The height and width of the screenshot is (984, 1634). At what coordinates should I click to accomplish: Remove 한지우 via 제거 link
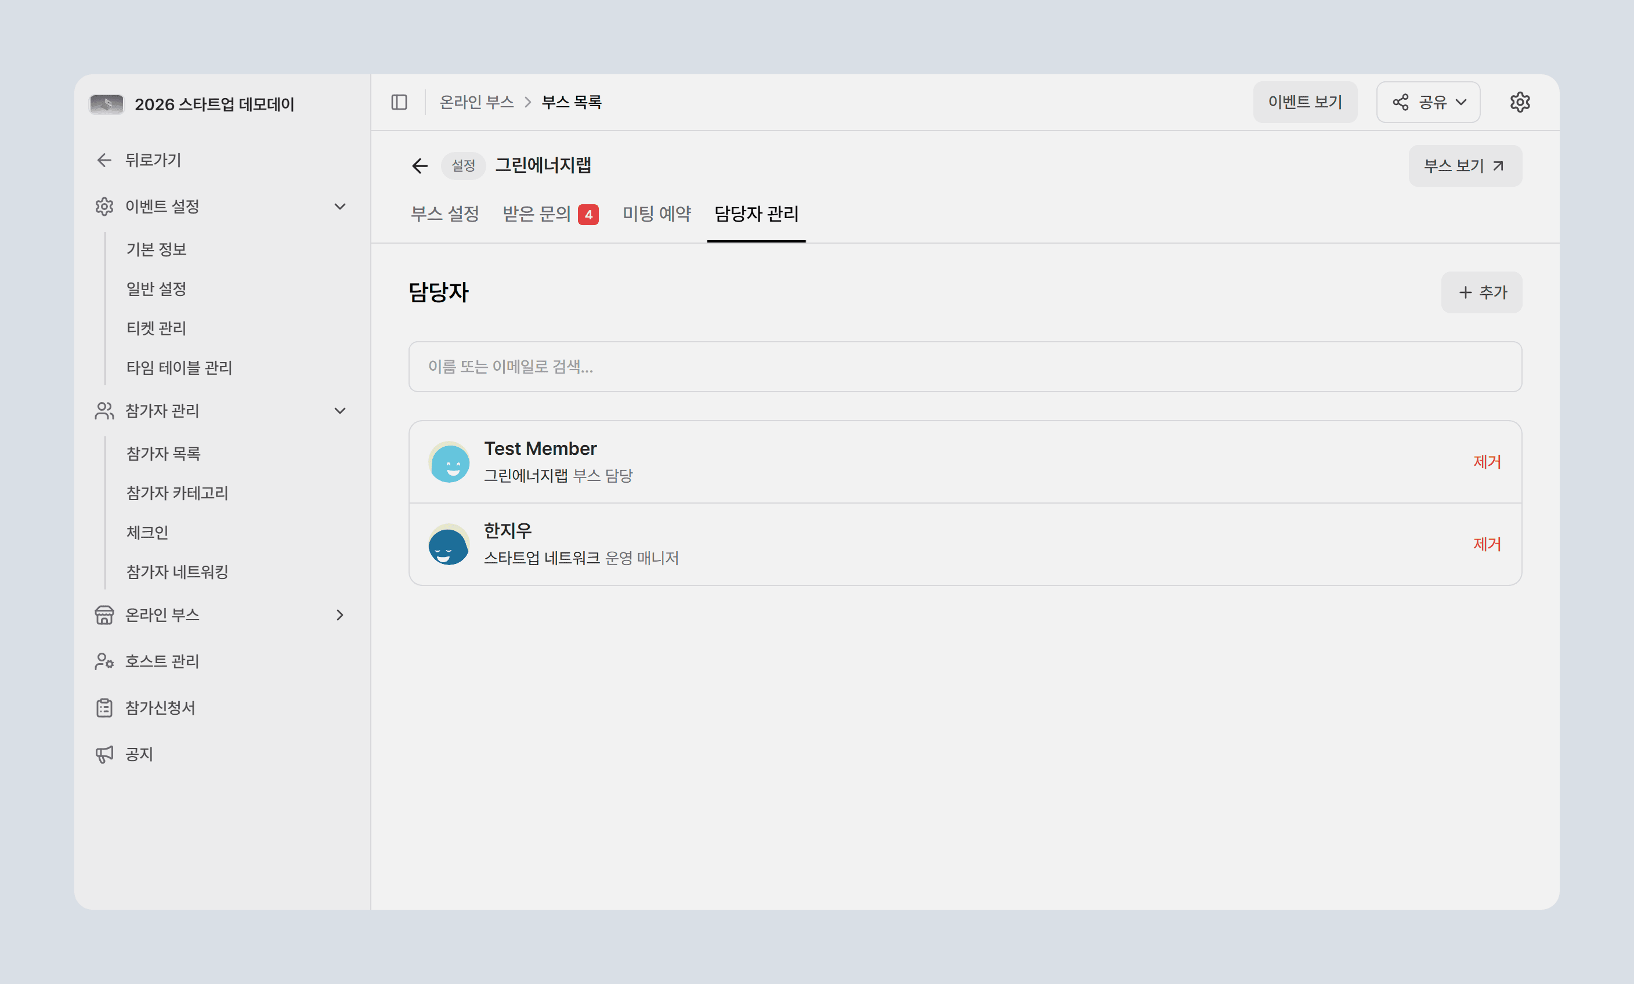pyautogui.click(x=1487, y=544)
